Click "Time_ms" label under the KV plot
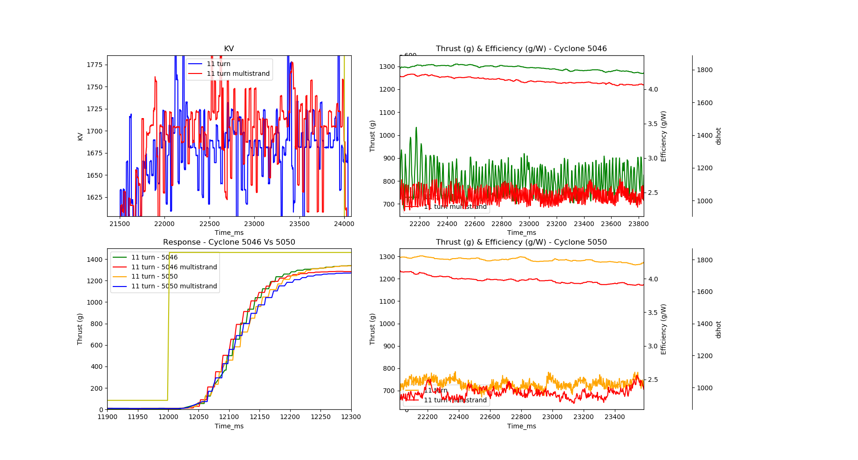Screen dimensions: 858x460 tap(229, 233)
